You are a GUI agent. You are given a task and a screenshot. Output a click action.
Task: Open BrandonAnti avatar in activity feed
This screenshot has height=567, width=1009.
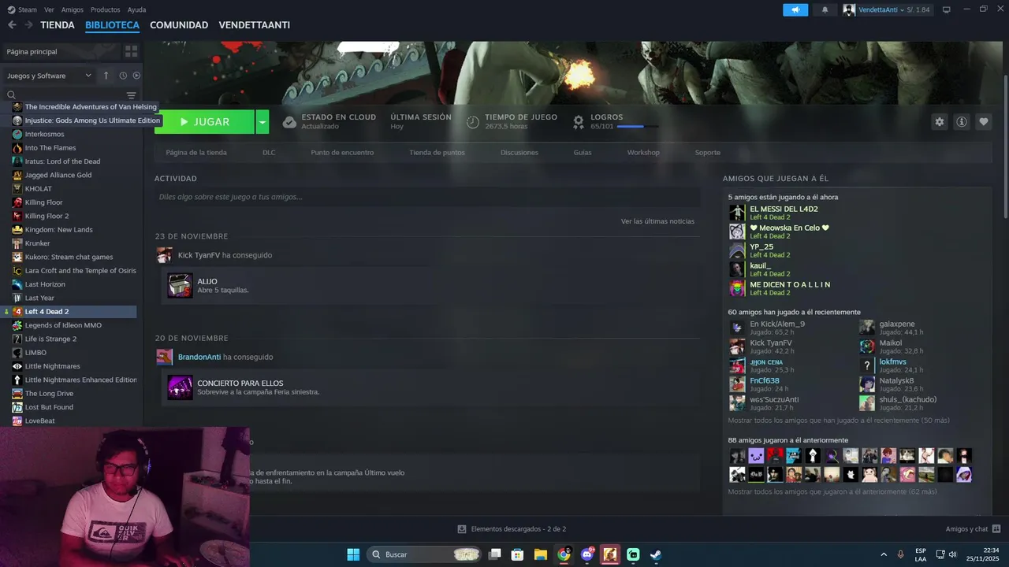click(x=164, y=357)
